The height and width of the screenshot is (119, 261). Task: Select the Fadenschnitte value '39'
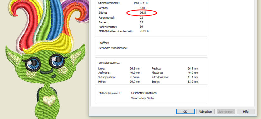tap(141, 27)
